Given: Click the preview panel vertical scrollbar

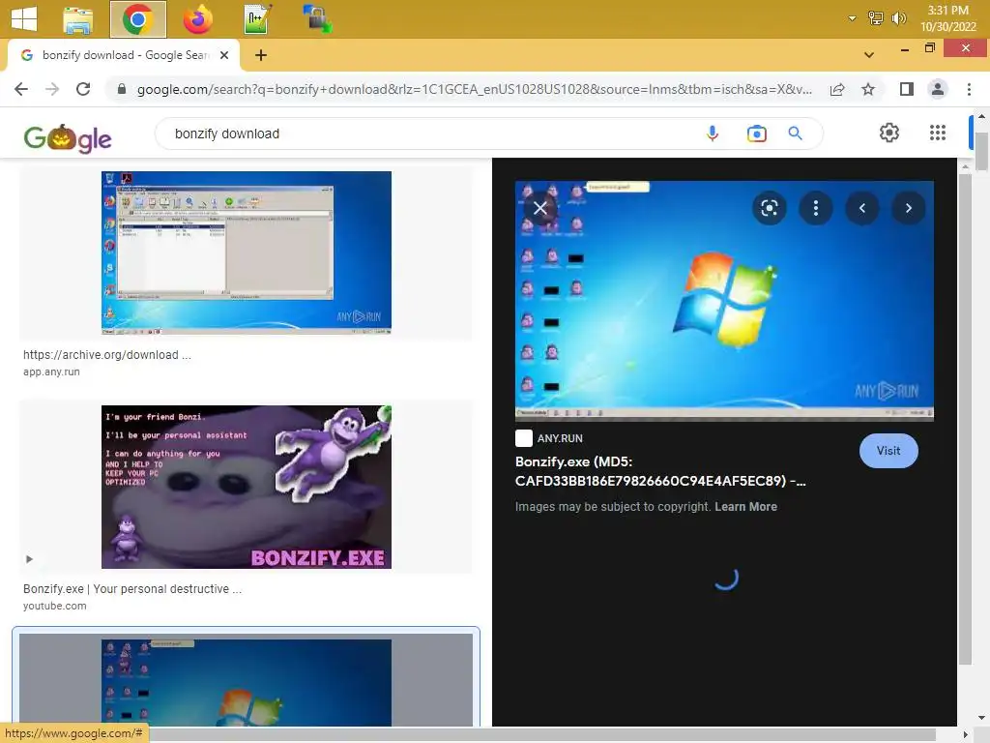Looking at the screenshot, I should pos(965,418).
